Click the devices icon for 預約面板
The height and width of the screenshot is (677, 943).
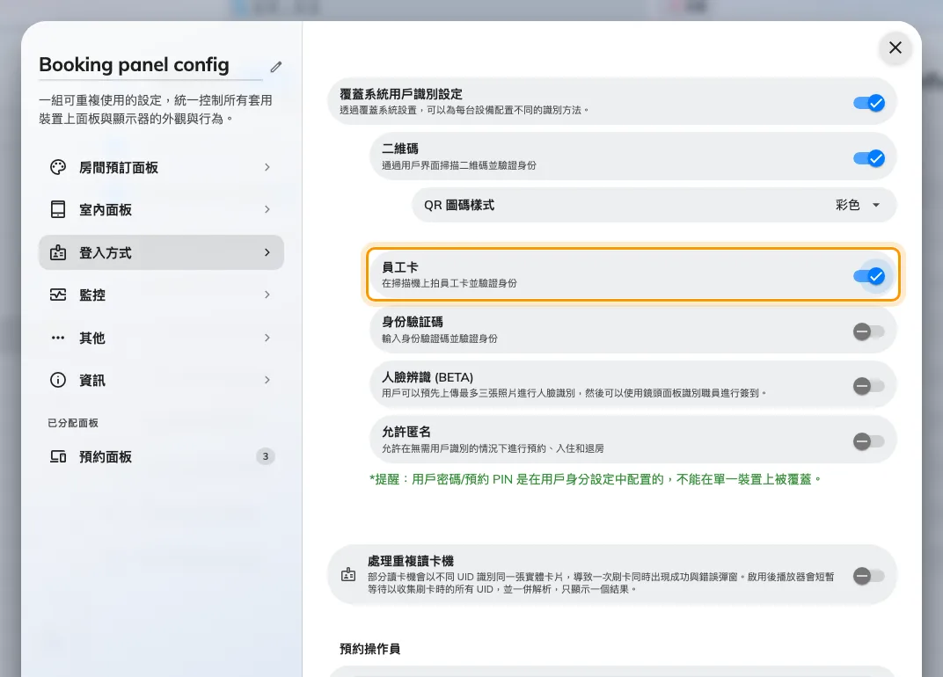coord(58,457)
